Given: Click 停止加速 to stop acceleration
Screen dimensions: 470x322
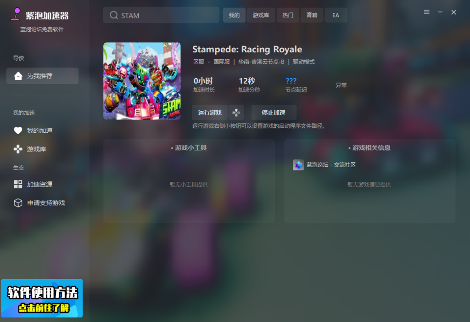Looking at the screenshot, I should 274,113.
